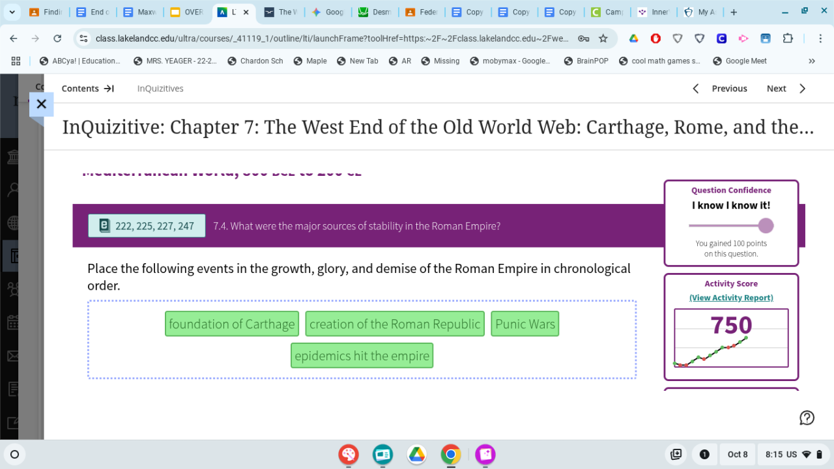Go back to the previous browser page
This screenshot has height=469, width=834.
coord(14,38)
